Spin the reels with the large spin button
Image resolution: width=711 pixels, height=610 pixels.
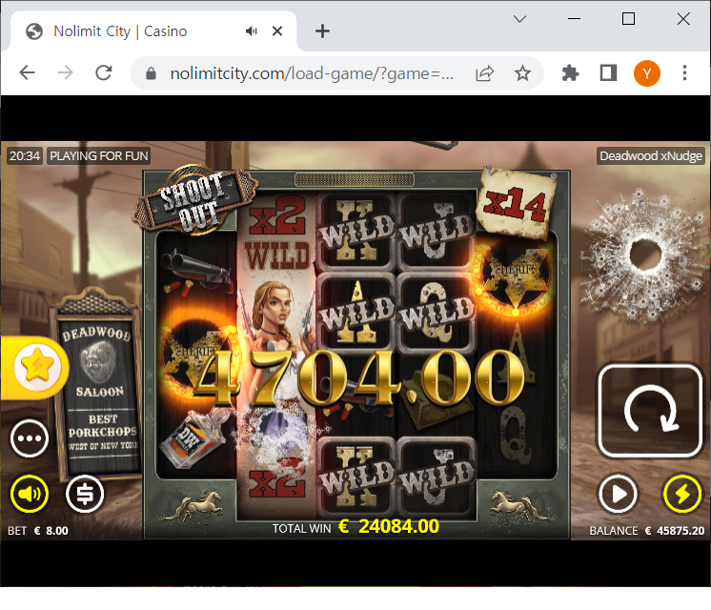(650, 411)
